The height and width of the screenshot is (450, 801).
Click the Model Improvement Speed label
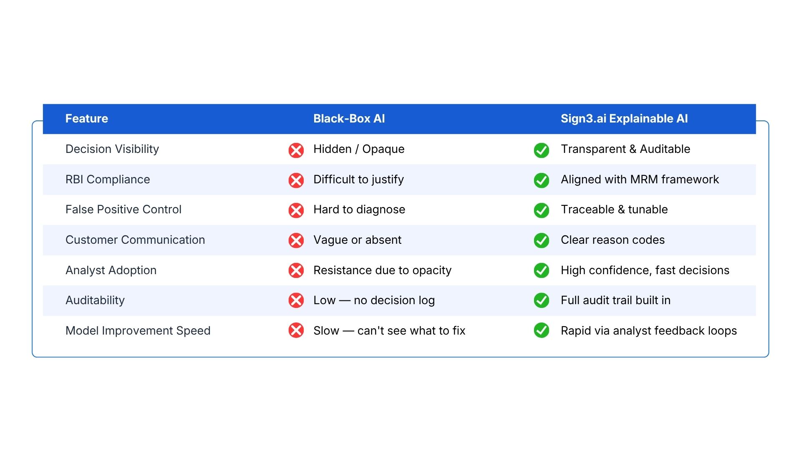(138, 331)
